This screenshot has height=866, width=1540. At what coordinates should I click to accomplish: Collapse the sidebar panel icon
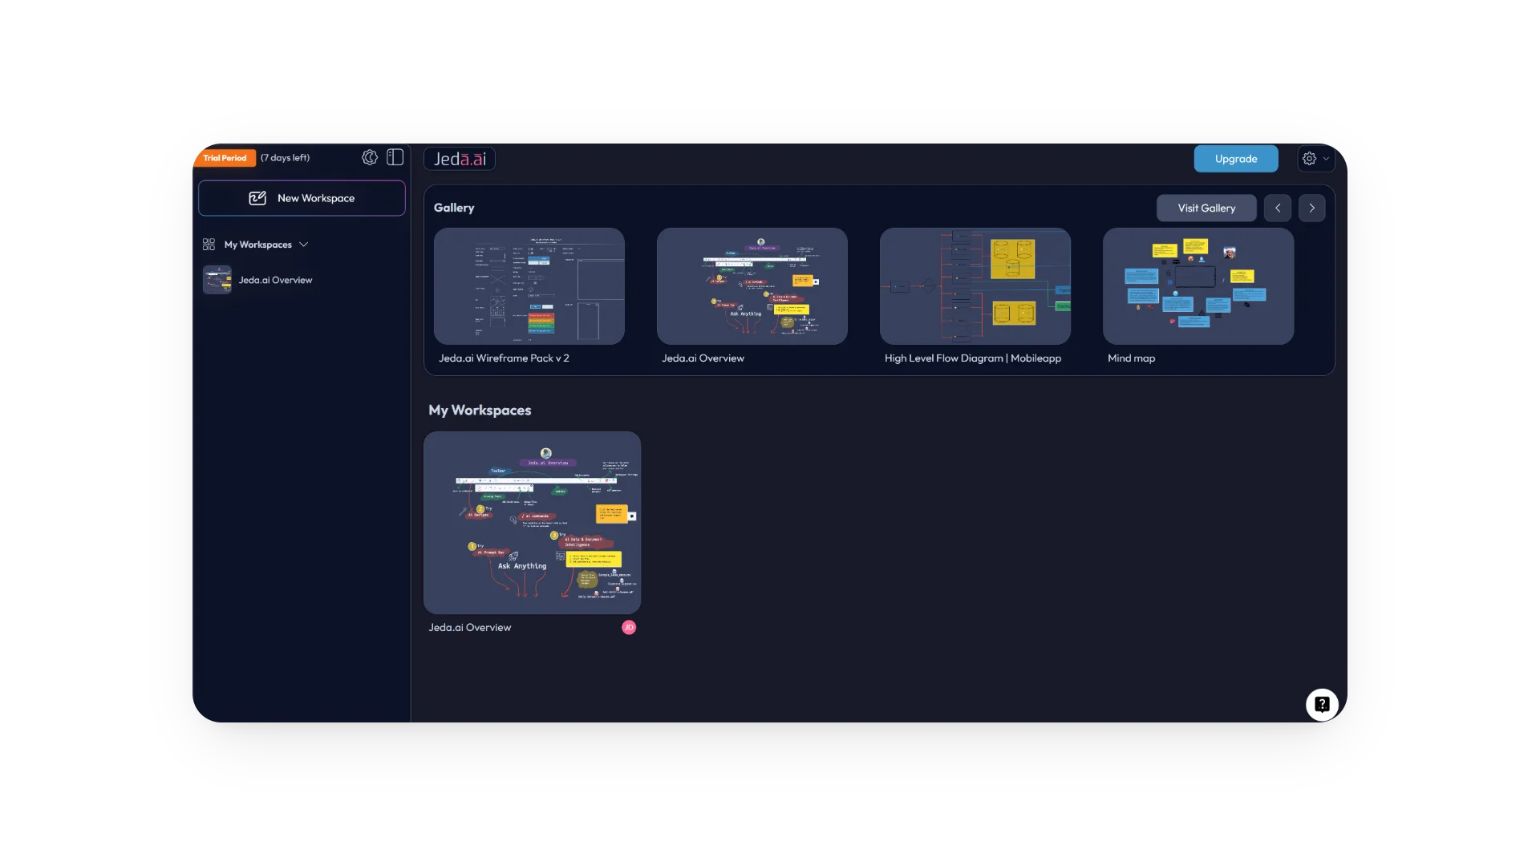395,157
